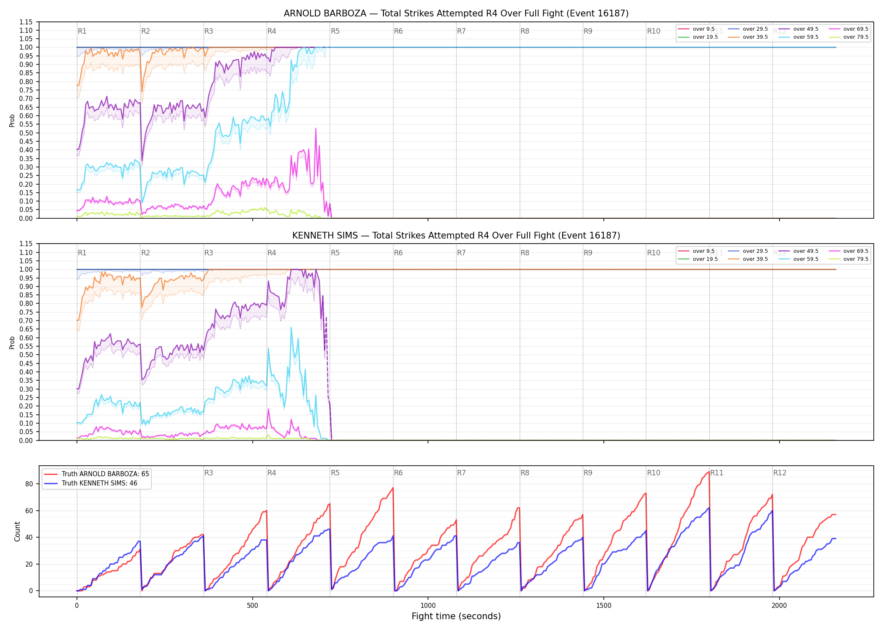Click R3 round marker in Count chart
Screen dimensions: 883x631
pyautogui.click(x=209, y=473)
